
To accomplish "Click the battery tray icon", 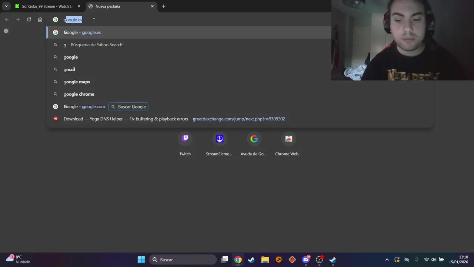I will click(x=441, y=260).
